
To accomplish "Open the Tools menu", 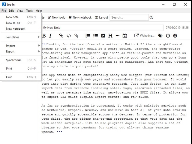I will (29, 10).
